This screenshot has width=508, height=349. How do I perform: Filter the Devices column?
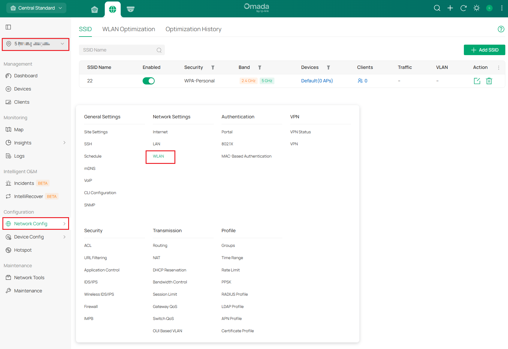[328, 67]
